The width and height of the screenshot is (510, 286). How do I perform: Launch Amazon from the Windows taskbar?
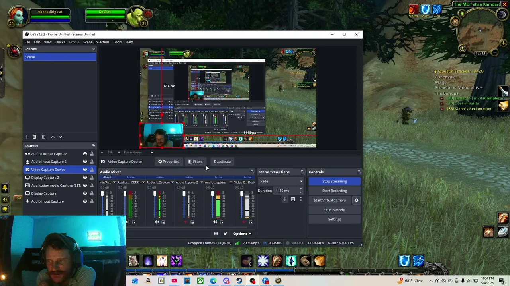click(148, 281)
